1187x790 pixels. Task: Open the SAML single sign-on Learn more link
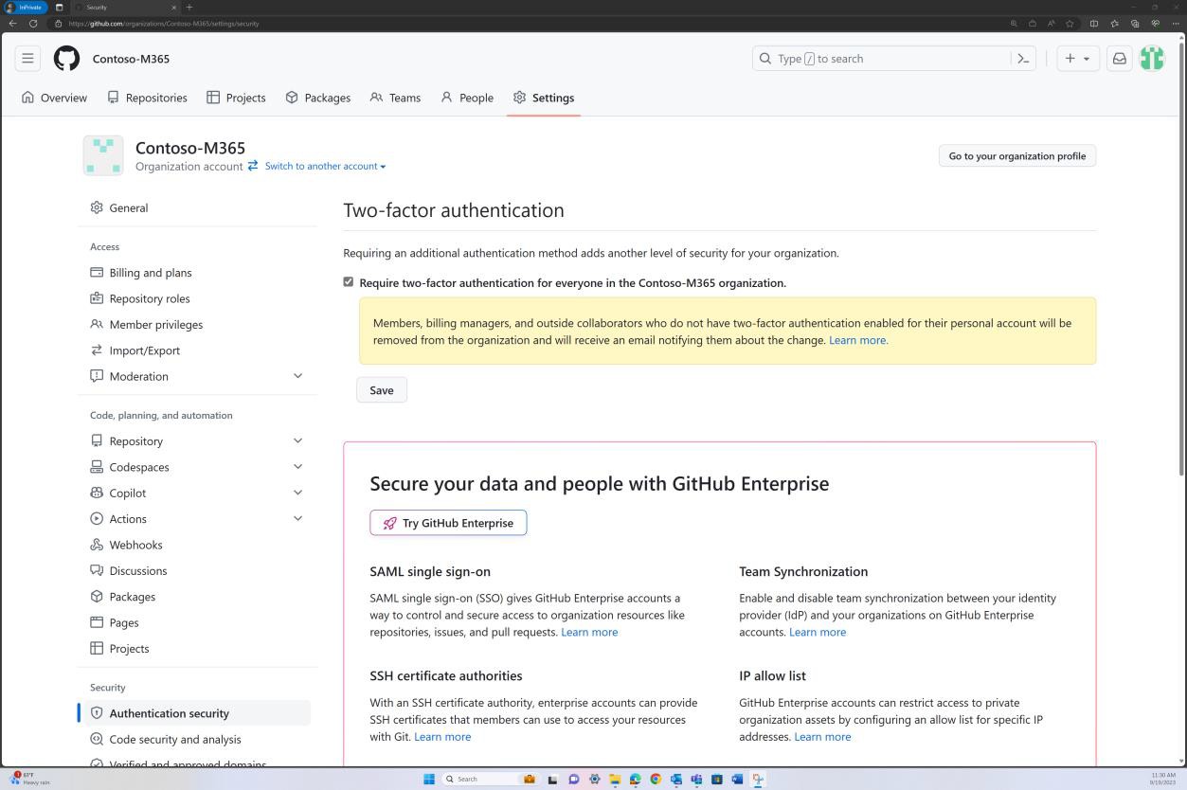coord(589,632)
